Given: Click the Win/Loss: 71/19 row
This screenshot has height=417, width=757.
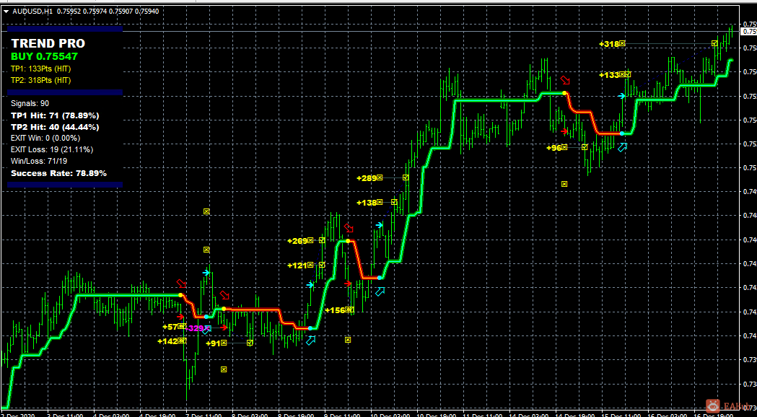Looking at the screenshot, I should tap(39, 161).
